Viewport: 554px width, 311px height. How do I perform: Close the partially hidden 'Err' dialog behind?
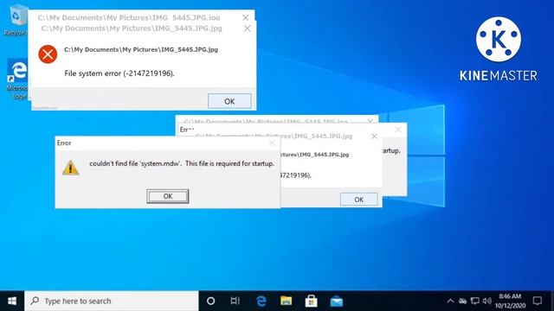pyautogui.click(x=398, y=130)
